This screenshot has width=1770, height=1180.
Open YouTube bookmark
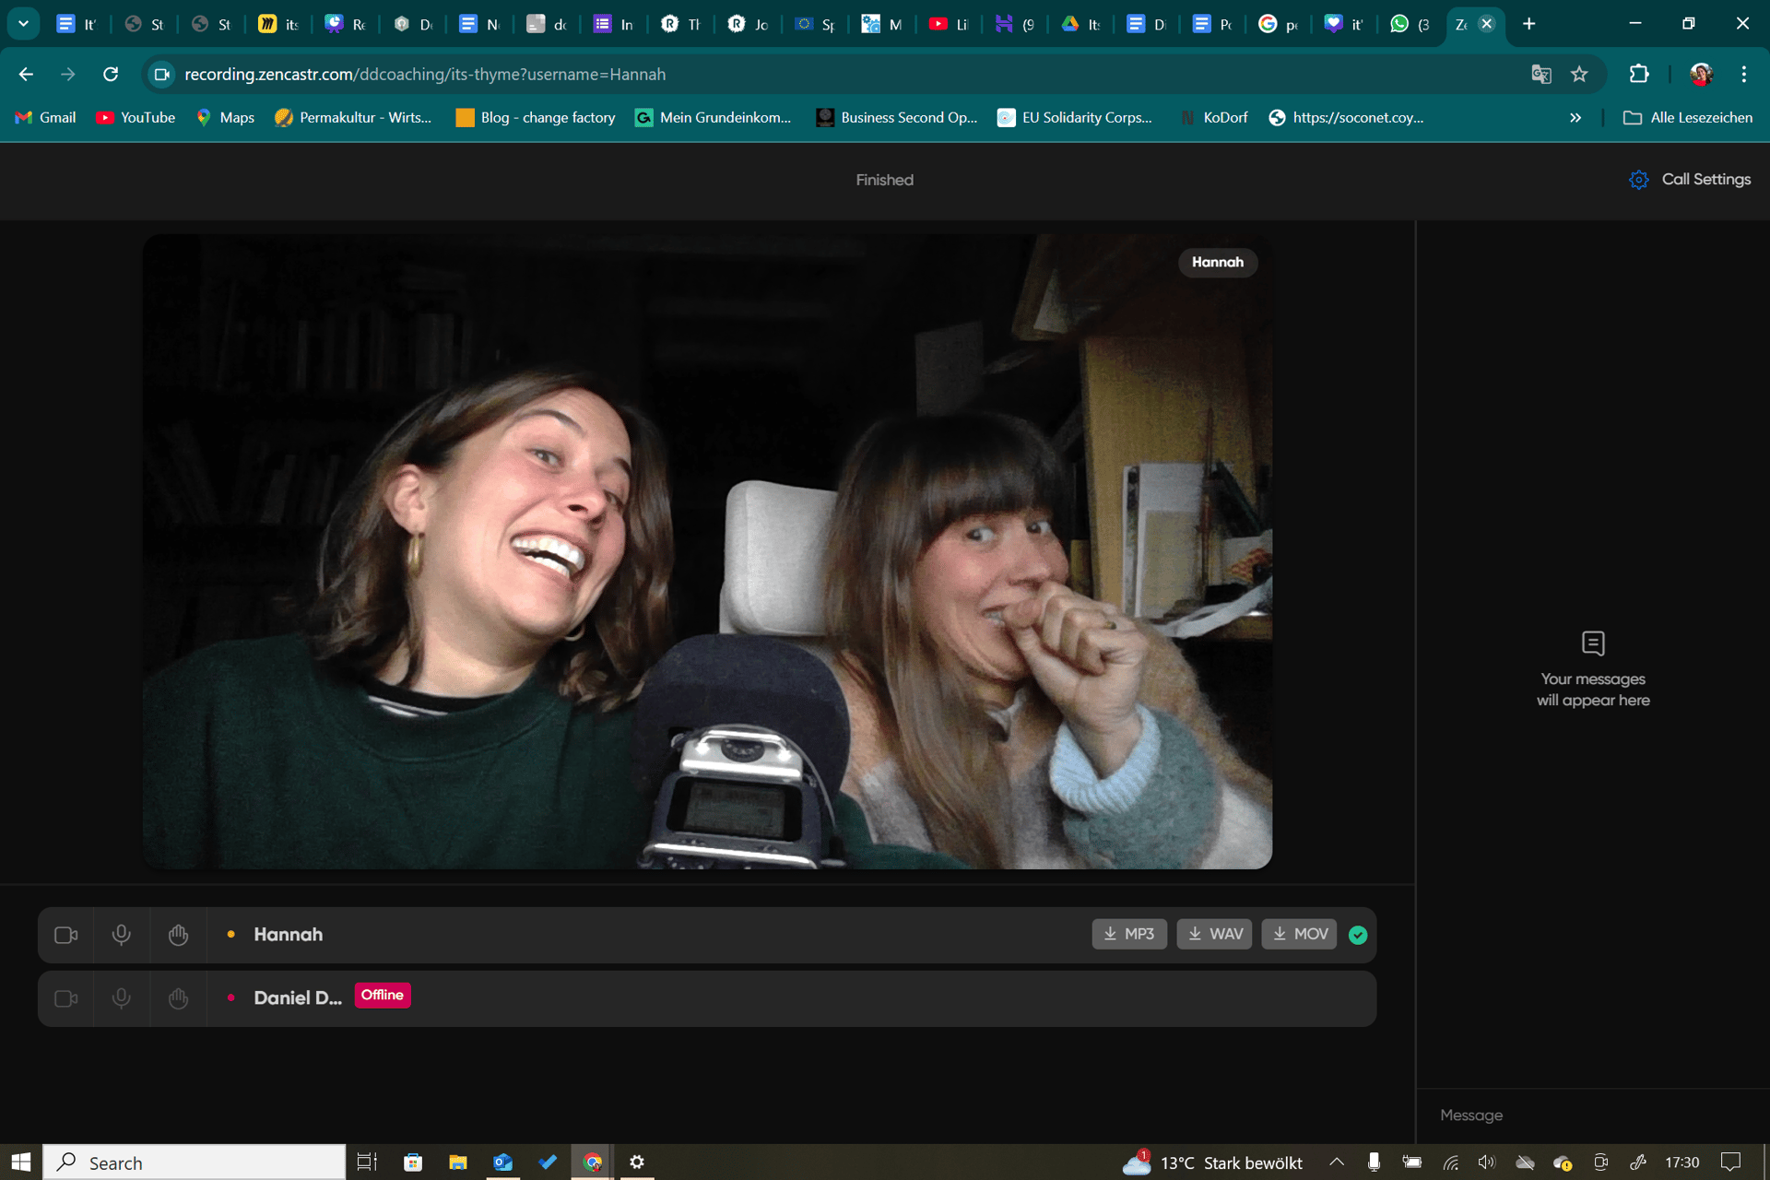(x=136, y=117)
